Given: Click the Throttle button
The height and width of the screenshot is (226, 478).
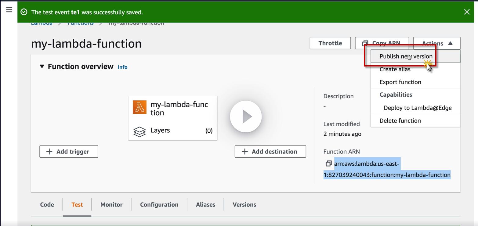Looking at the screenshot, I should tap(330, 43).
